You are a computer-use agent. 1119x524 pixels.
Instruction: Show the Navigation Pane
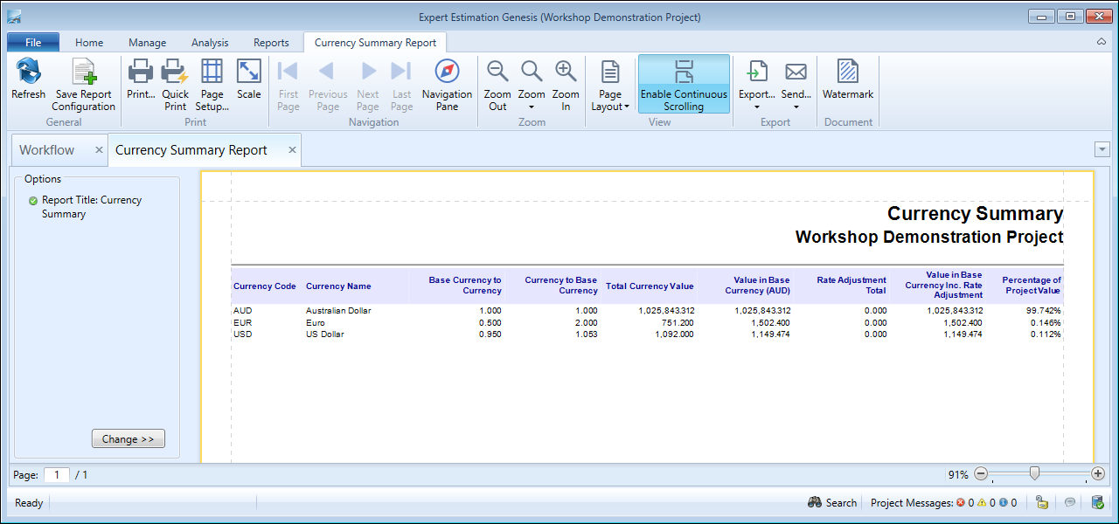[x=447, y=84]
